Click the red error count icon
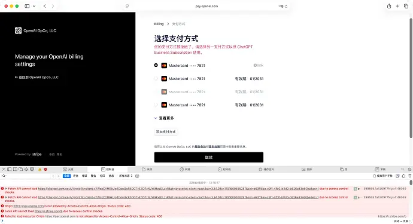Screen dimensions: 413x224 [45, 169]
